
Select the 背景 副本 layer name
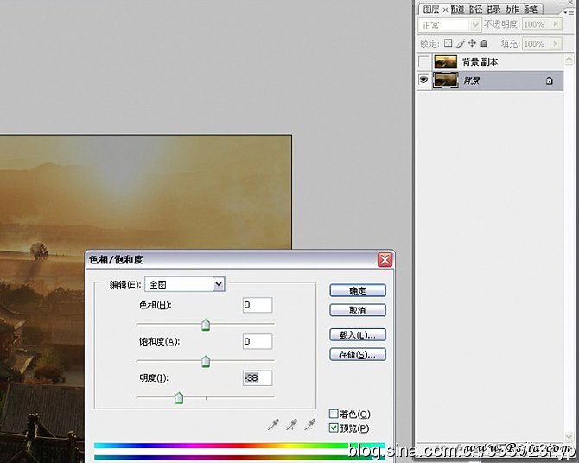(480, 61)
